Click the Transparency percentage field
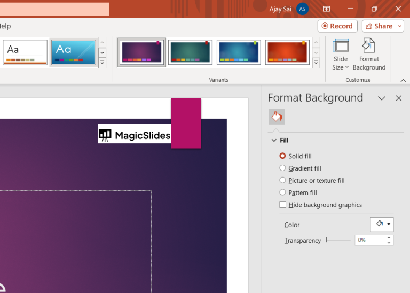Viewport: 410px width, 293px height. point(370,240)
